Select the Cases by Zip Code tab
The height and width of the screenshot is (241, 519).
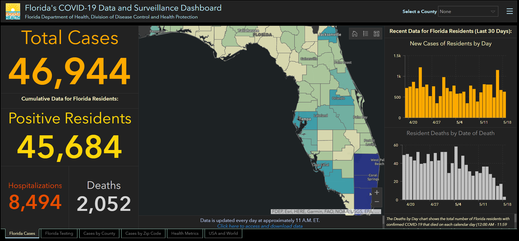(x=143, y=233)
